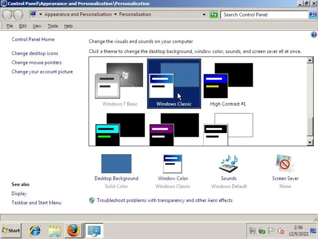The width and height of the screenshot is (318, 239).
Task: Click the muted volume tray icon
Action: pos(281,231)
